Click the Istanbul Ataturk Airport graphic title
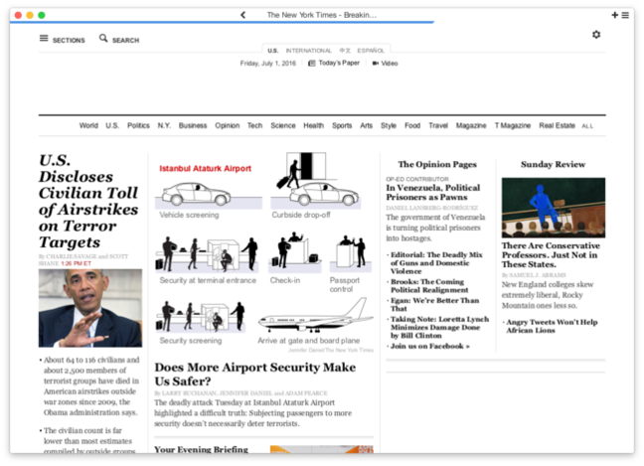This screenshot has width=644, height=466. click(x=206, y=168)
